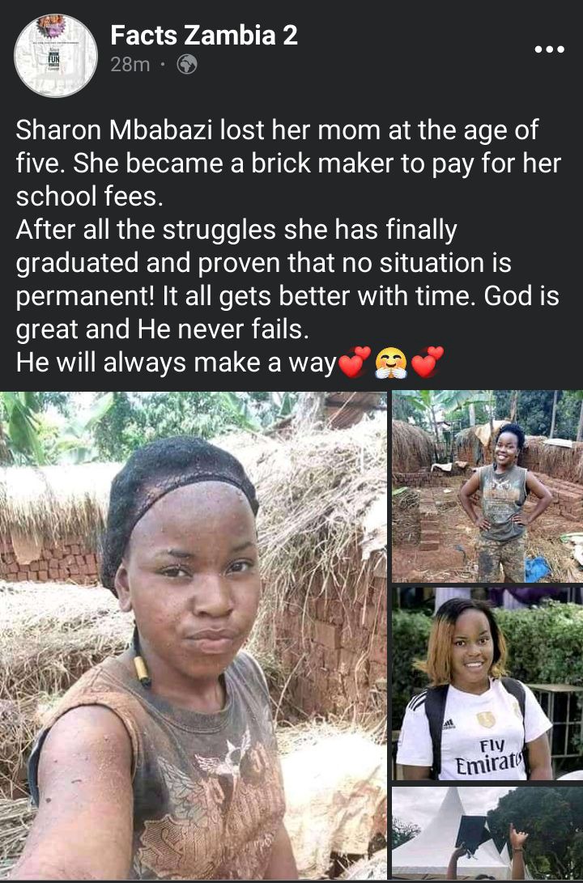Open the three-dot post options menu
Image resolution: width=583 pixels, height=883 pixels.
pyautogui.click(x=549, y=49)
